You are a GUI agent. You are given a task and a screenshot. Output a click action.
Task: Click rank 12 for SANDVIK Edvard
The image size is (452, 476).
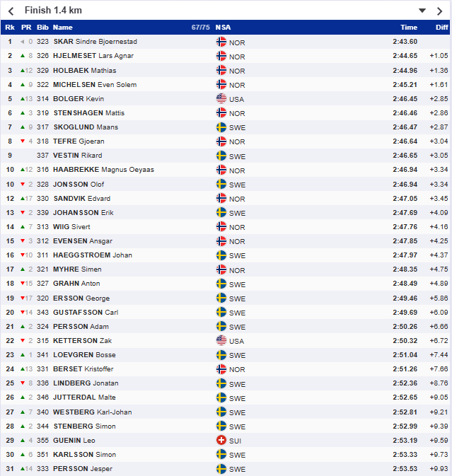pos(10,199)
